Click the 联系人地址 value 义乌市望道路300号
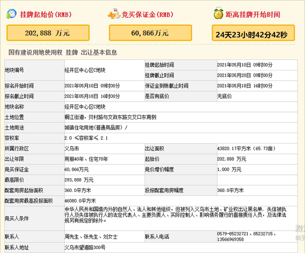This screenshot has width=305, height=253. [x=85, y=247]
